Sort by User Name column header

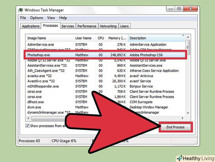[84, 38]
